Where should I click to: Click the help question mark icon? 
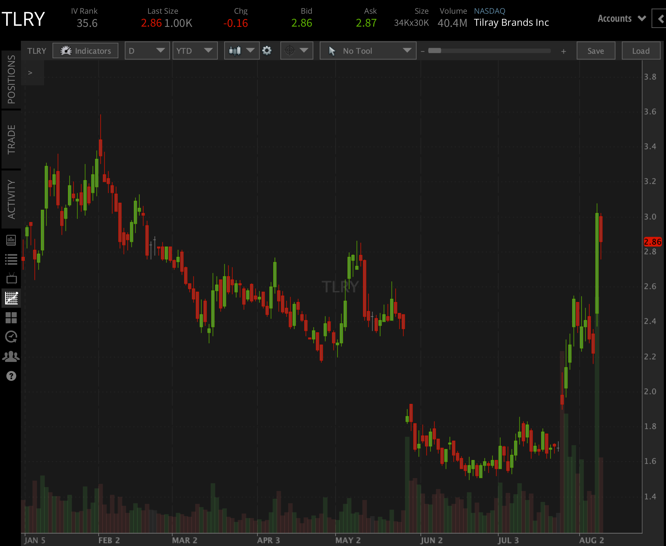[11, 376]
